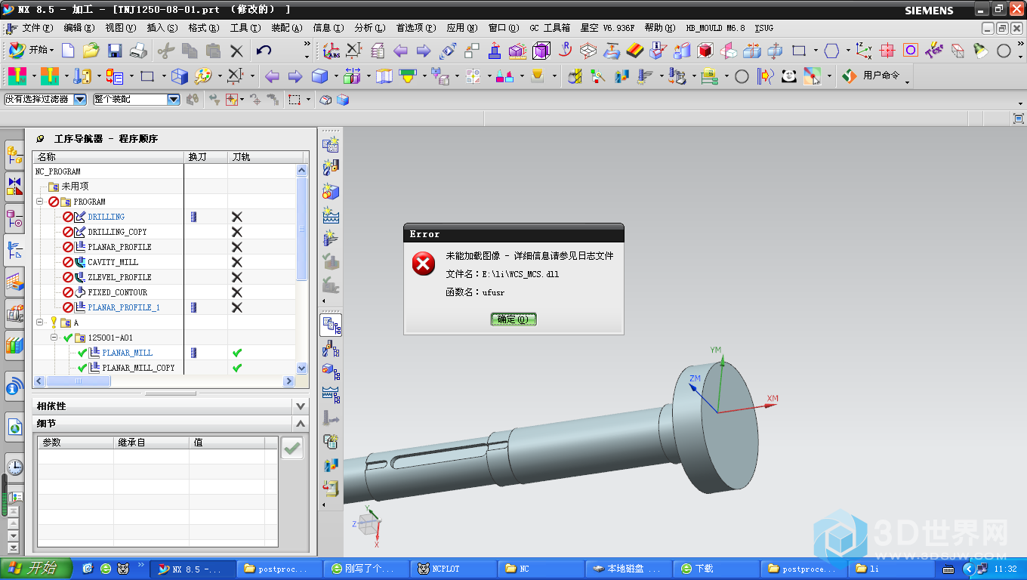Click the 确定(O) button in Error dialog
Screen dimensions: 1027x580
click(513, 319)
